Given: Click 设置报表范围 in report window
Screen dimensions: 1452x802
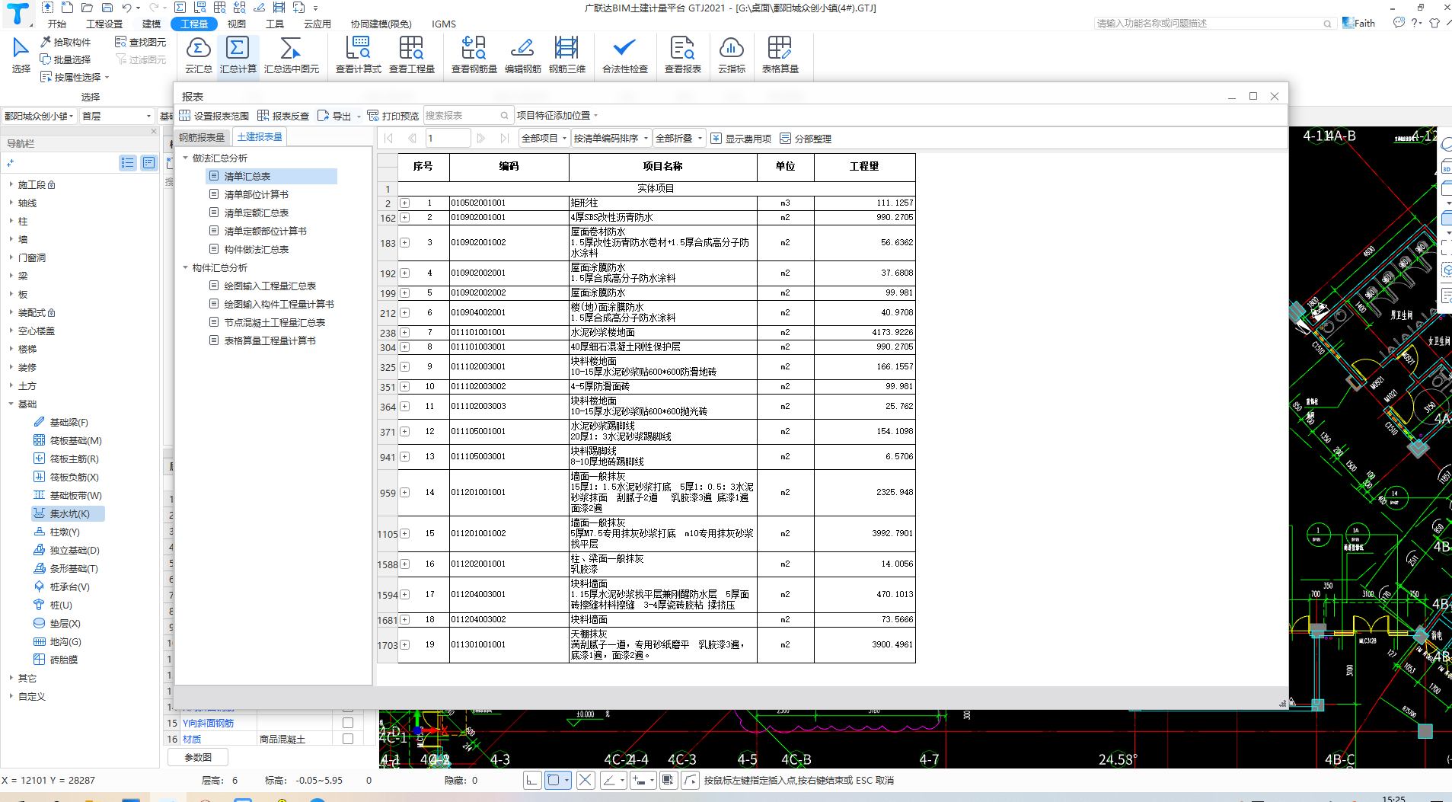Looking at the screenshot, I should pos(214,116).
